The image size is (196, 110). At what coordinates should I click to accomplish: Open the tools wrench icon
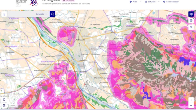tap(191, 27)
